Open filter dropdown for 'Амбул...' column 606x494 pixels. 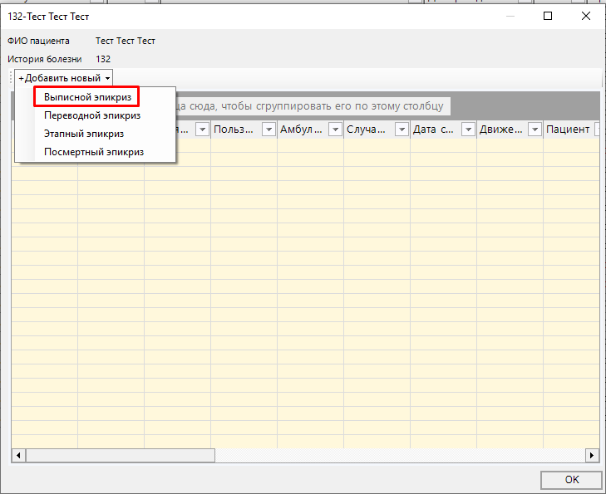click(335, 130)
